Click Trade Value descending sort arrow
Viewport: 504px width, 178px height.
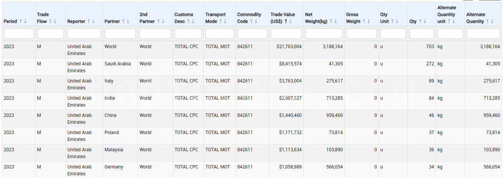coord(290,21)
